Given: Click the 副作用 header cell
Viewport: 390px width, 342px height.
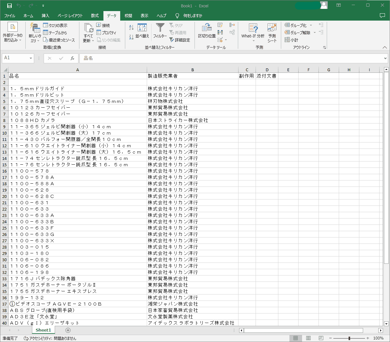Looking at the screenshot, I should point(247,76).
